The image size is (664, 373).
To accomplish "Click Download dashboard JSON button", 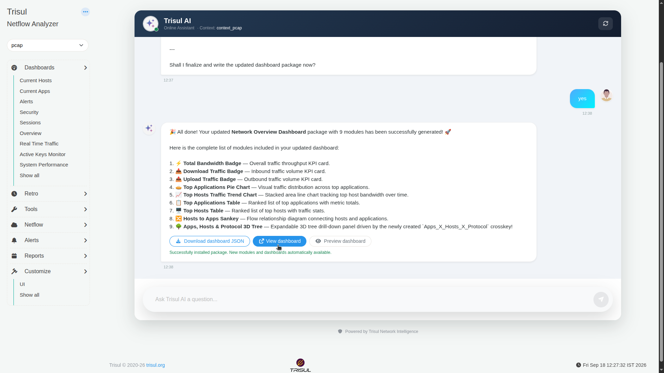I will tap(210, 241).
